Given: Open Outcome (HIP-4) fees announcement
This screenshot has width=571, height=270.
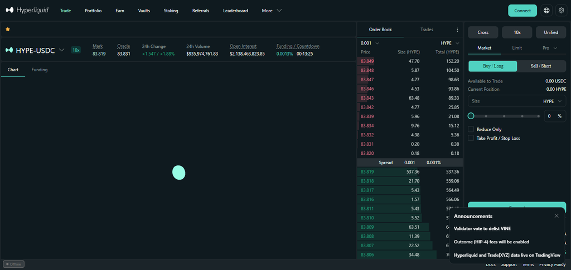Looking at the screenshot, I should click(x=491, y=242).
